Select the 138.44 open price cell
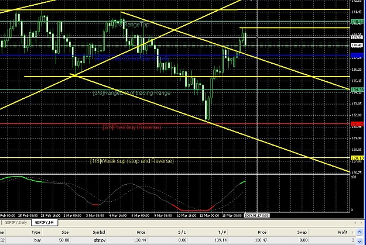This screenshot has height=245, width=366. point(140,240)
